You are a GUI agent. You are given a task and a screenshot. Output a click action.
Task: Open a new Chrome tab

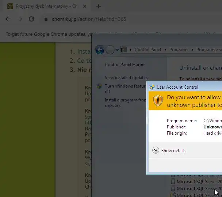click(x=98, y=6)
